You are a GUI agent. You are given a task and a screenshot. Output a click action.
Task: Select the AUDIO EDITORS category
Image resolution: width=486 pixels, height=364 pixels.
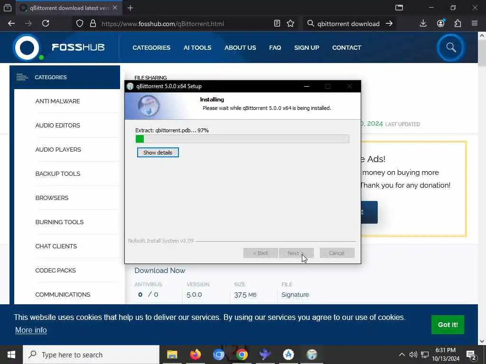pos(57,125)
